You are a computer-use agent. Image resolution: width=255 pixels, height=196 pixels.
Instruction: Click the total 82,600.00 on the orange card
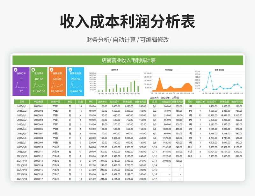[57, 91]
